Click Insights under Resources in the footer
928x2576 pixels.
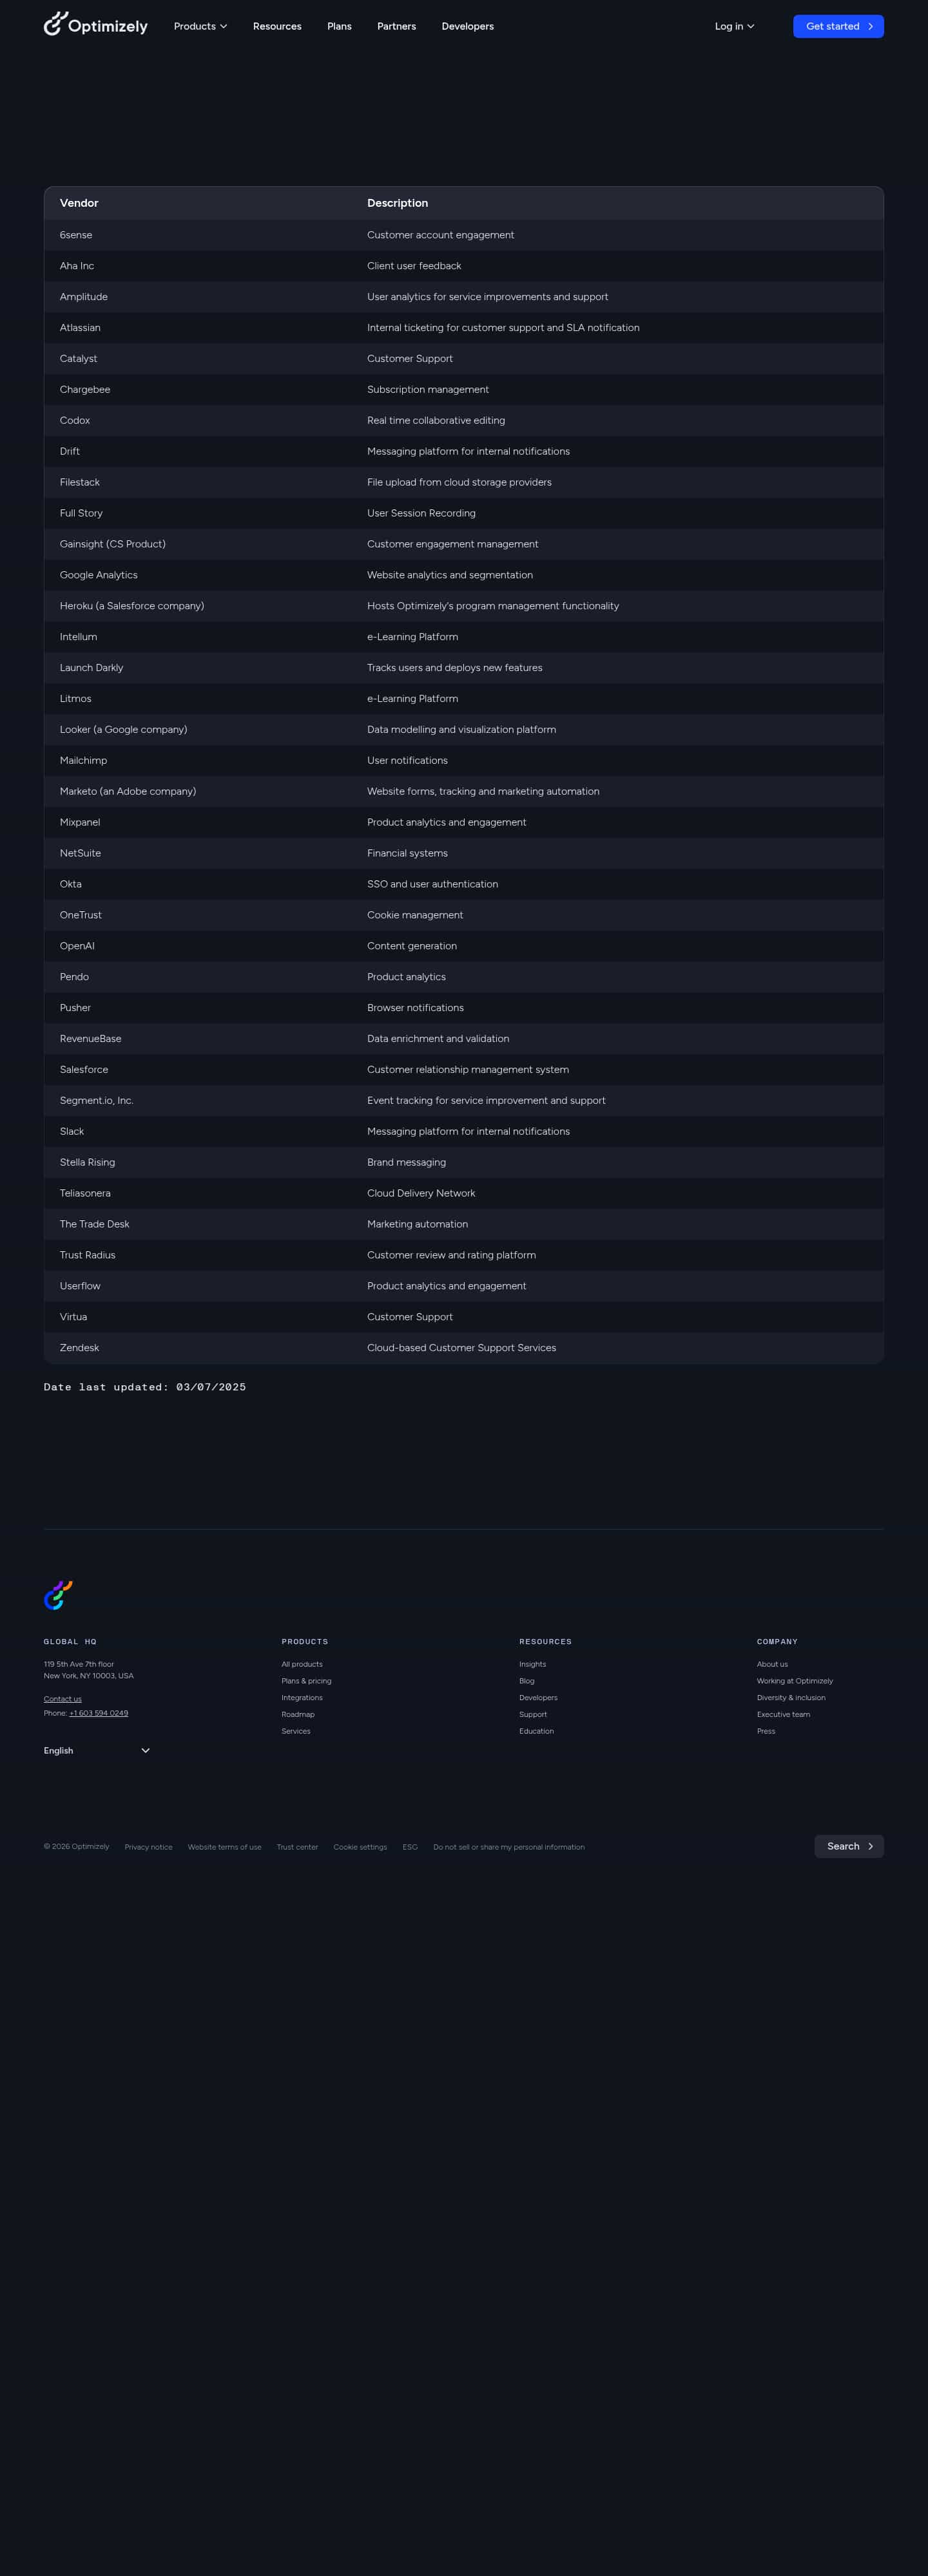point(532,1663)
